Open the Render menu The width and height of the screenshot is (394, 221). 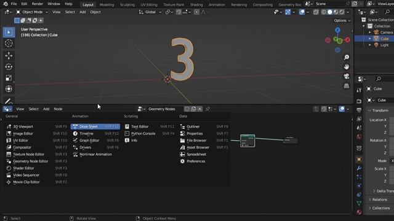37,4
